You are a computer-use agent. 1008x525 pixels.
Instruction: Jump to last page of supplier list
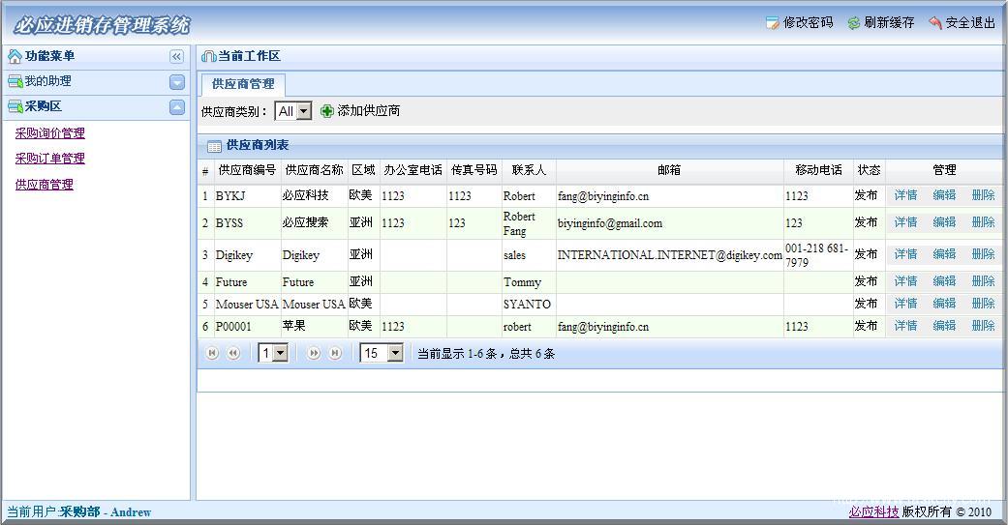334,354
